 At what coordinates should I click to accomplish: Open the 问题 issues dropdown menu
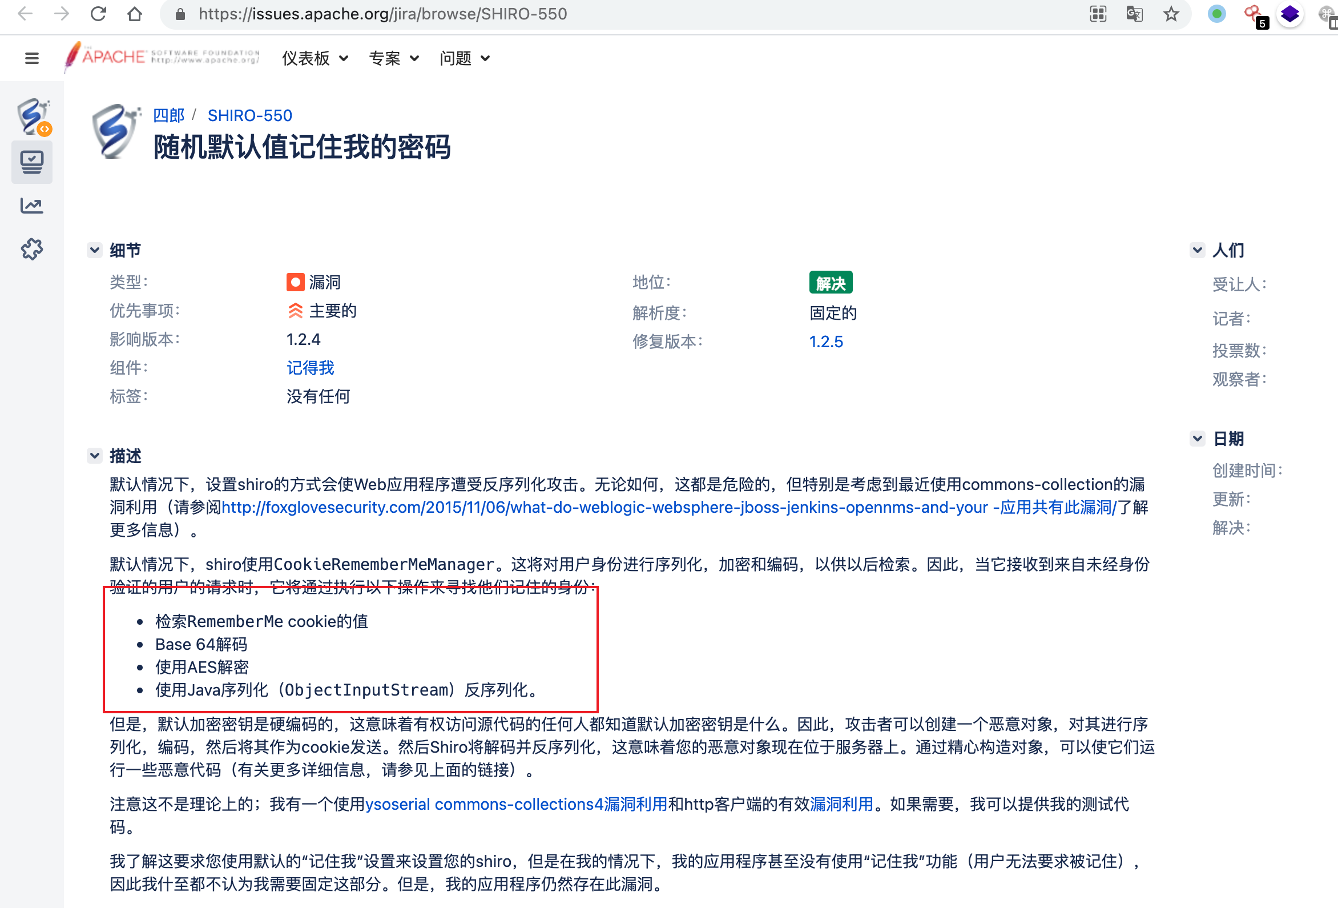point(465,58)
